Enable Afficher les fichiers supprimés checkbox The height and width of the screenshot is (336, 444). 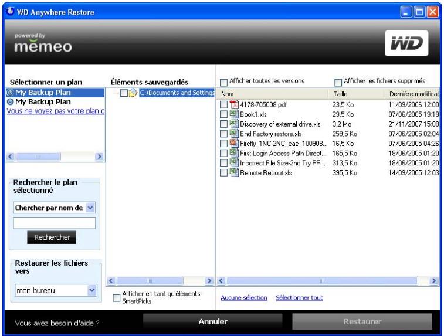338,82
